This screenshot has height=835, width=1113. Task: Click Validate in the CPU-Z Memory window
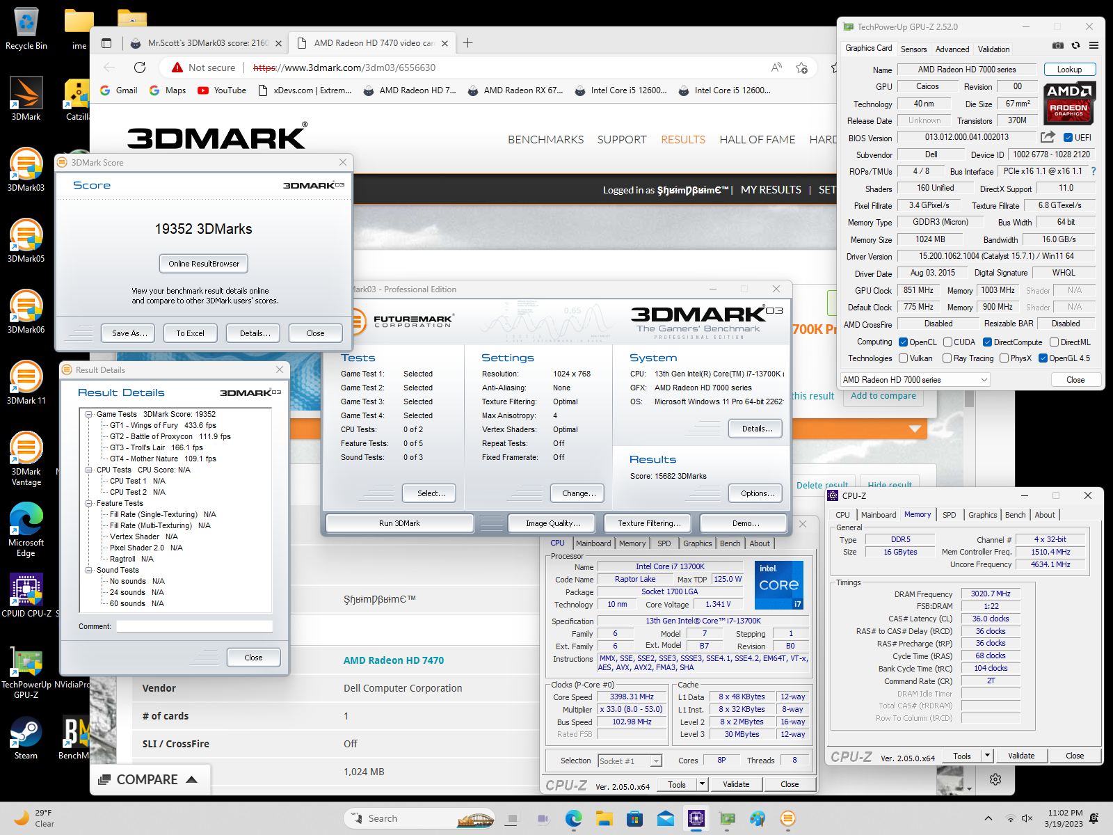pos(1021,756)
